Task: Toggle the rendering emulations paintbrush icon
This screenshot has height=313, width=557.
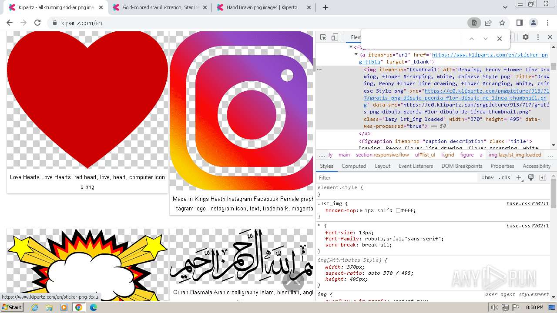Action: tap(530, 178)
